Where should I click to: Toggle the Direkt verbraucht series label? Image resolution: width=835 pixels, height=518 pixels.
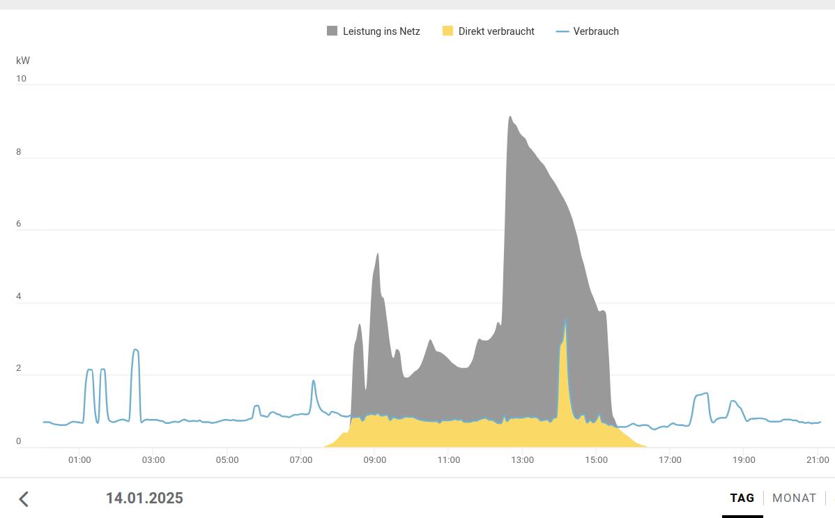[496, 31]
